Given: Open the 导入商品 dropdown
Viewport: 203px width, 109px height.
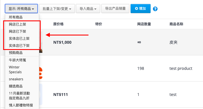Looking at the screenshot, I should 88,9.
